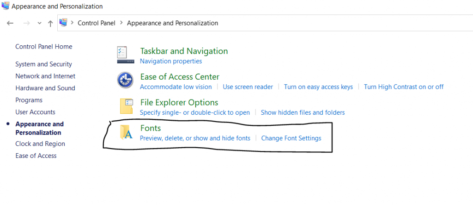Expand chevron before Control Panel in breadcrumb

(72, 23)
